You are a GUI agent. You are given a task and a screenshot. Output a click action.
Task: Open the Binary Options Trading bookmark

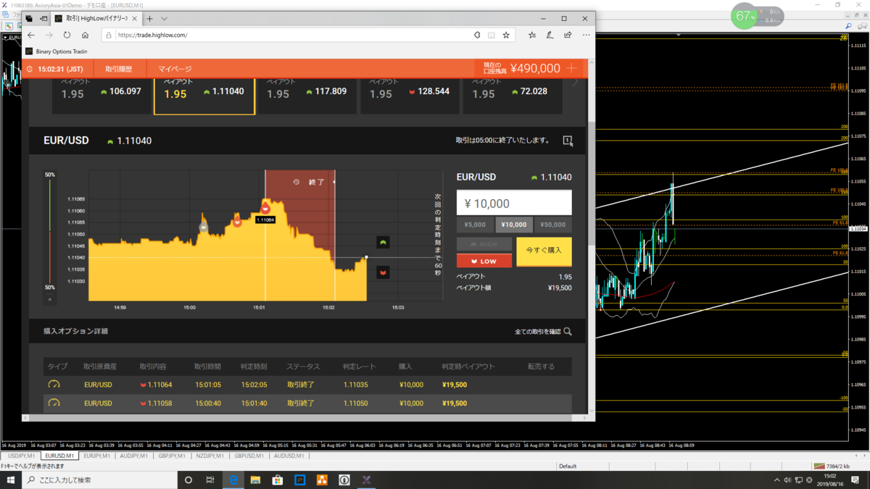(56, 51)
